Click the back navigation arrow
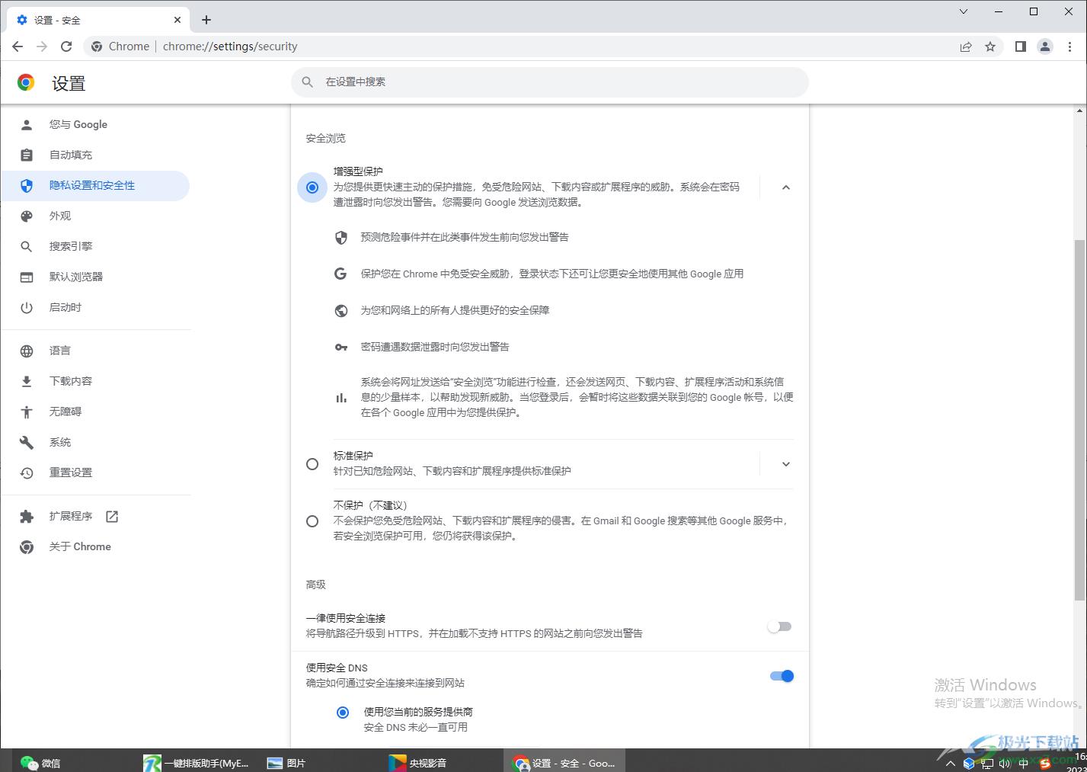This screenshot has width=1087, height=772. coord(18,46)
